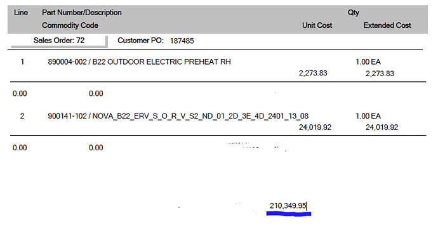Click the Extended Cost column header
The width and height of the screenshot is (438, 234).
tap(387, 25)
